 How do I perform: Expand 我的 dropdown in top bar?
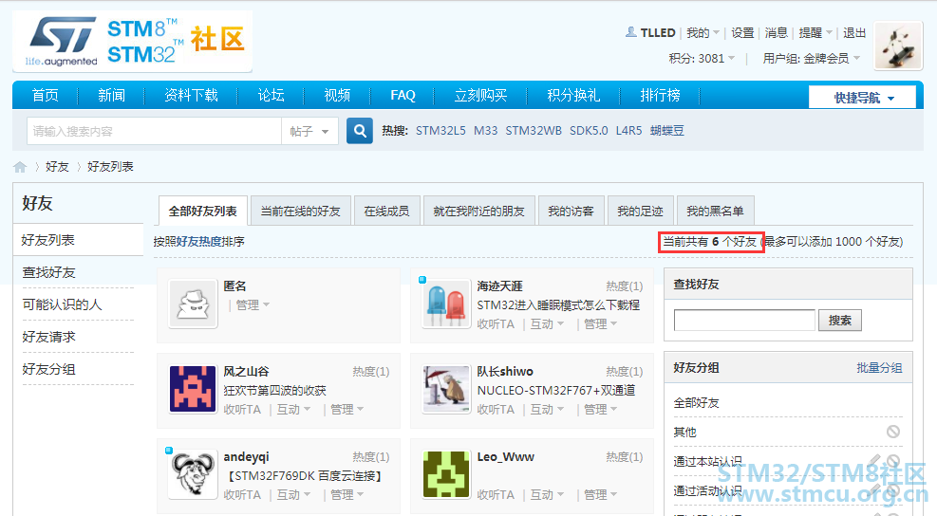coord(703,33)
